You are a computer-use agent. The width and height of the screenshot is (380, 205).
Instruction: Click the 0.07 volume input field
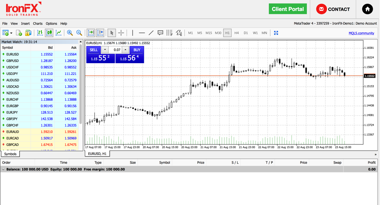pyautogui.click(x=116, y=50)
